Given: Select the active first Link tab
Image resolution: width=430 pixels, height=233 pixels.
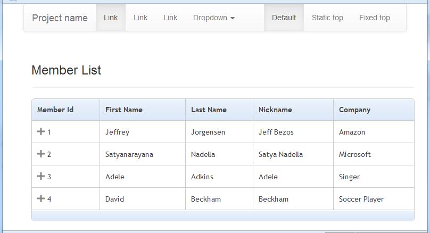Looking at the screenshot, I should 111,18.
